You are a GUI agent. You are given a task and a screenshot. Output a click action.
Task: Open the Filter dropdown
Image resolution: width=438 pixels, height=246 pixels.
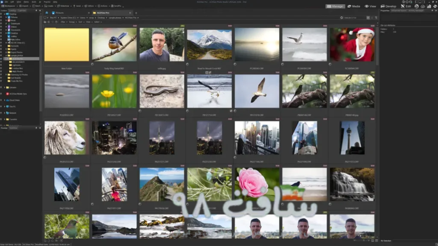pyautogui.click(x=63, y=22)
